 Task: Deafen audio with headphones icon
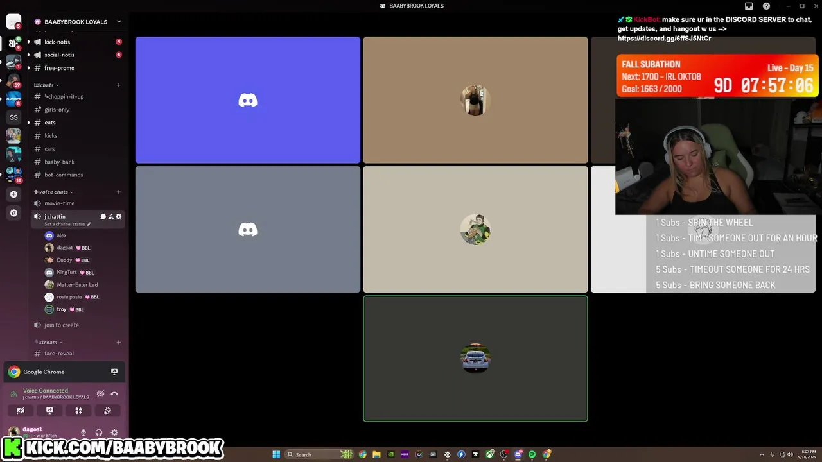(x=99, y=432)
